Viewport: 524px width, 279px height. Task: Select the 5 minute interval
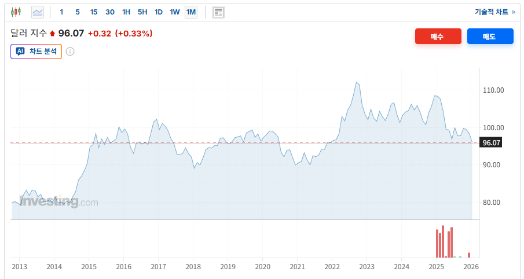tap(78, 12)
